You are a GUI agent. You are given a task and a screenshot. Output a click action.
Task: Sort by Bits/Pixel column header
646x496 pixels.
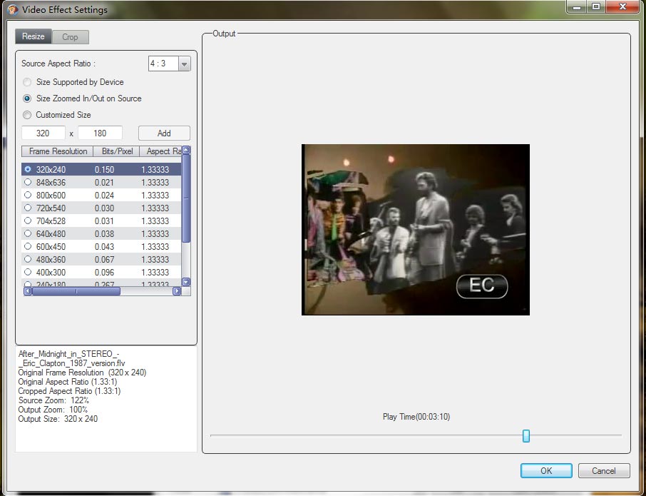(x=117, y=151)
